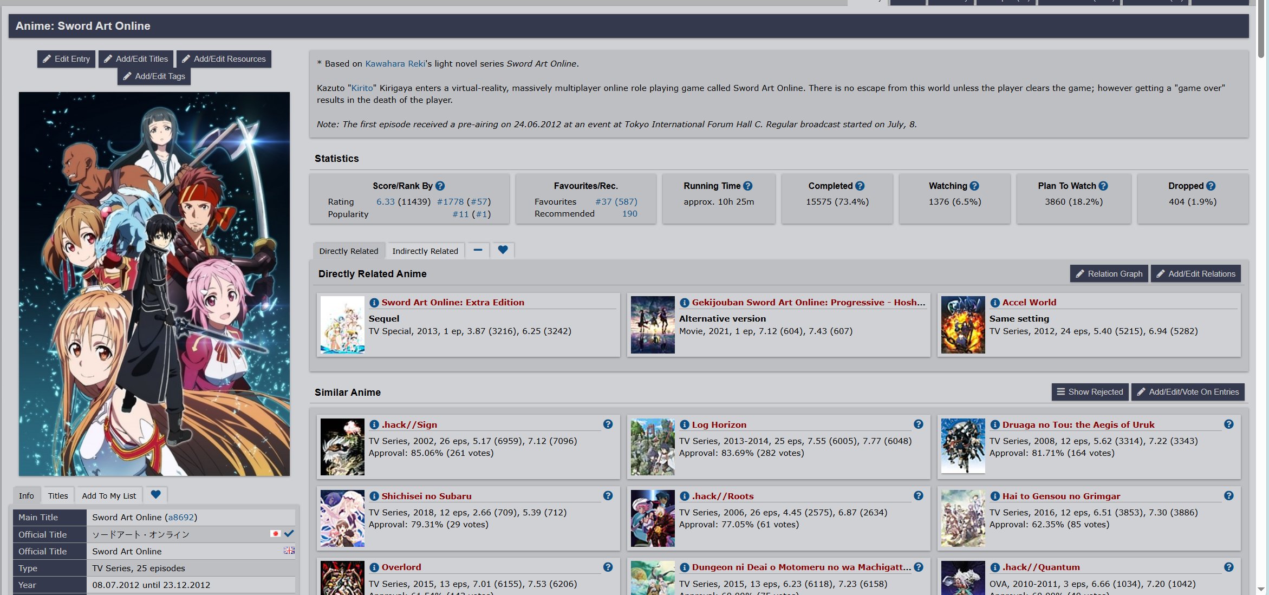
Task: Open Log Horizon title link
Action: coord(719,425)
